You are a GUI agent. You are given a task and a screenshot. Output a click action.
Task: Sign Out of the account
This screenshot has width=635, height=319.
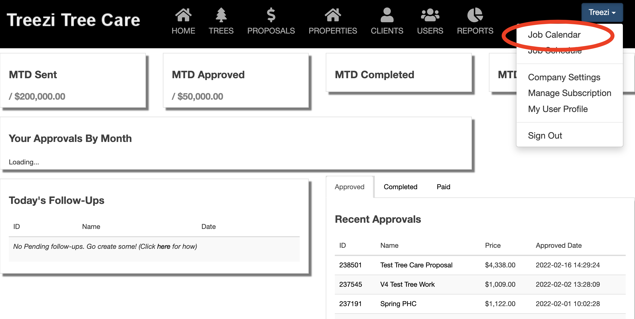(x=545, y=135)
